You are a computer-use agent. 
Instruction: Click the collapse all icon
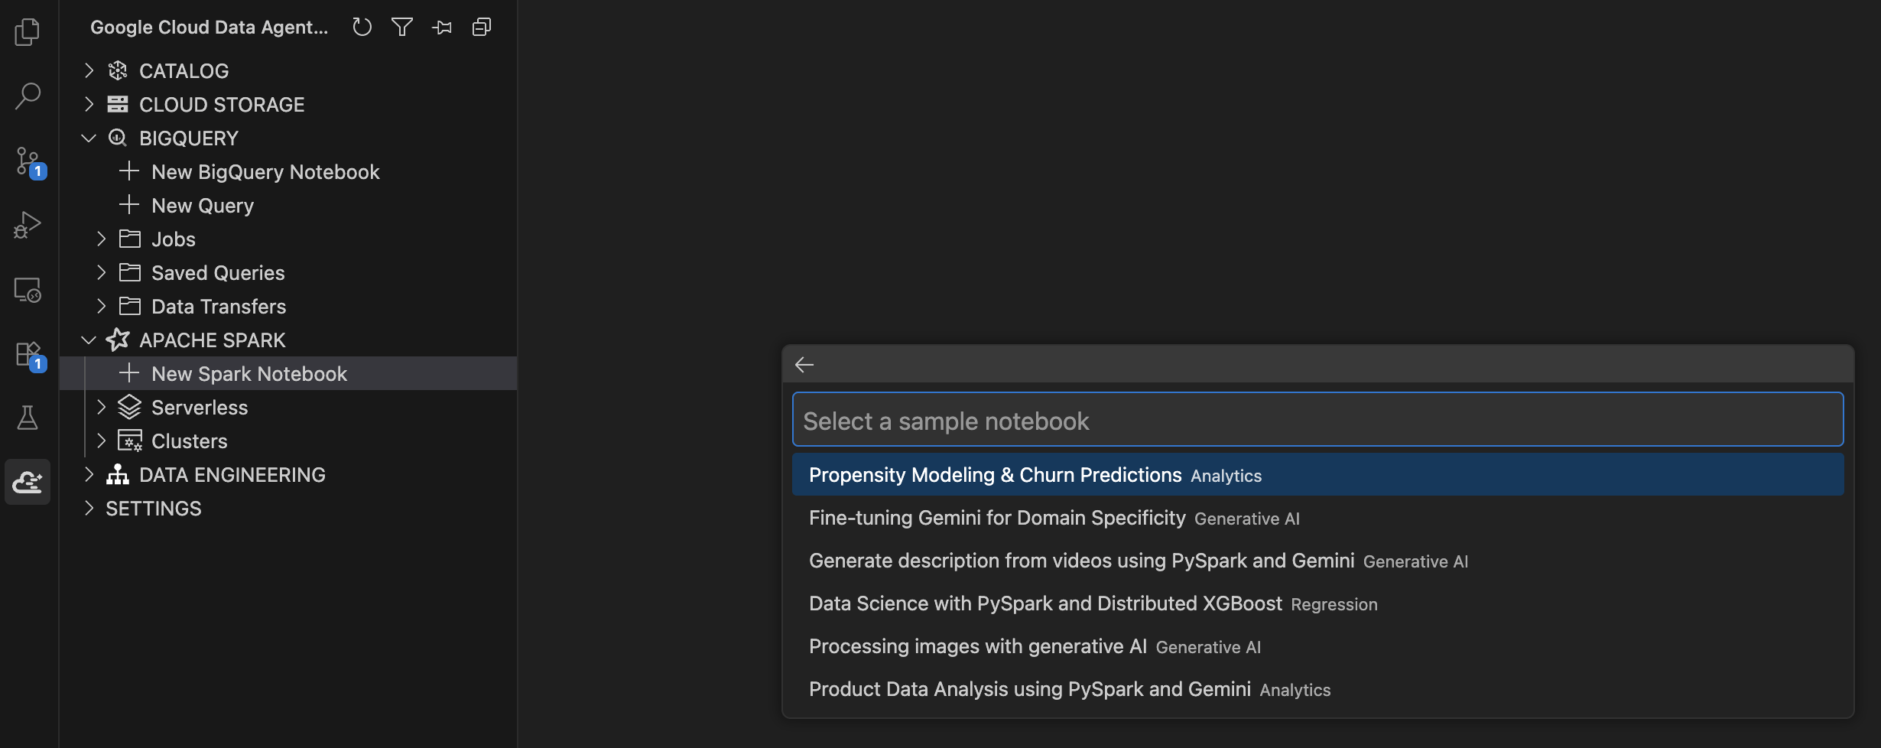(x=482, y=28)
